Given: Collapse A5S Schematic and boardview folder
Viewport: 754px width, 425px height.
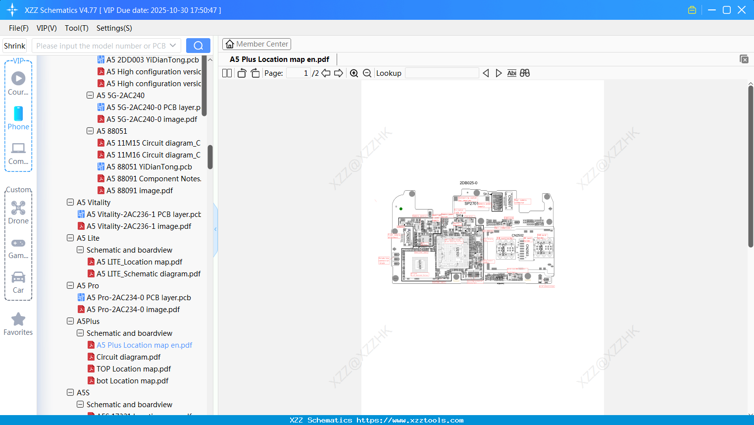Looking at the screenshot, I should click(80, 404).
